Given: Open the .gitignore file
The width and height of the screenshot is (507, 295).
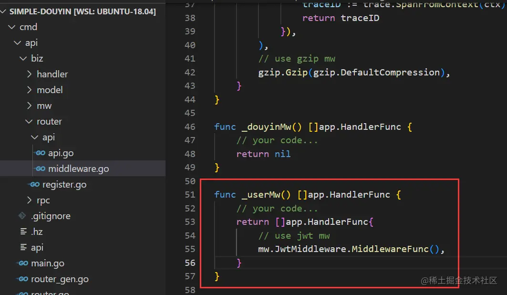Looking at the screenshot, I should (51, 216).
